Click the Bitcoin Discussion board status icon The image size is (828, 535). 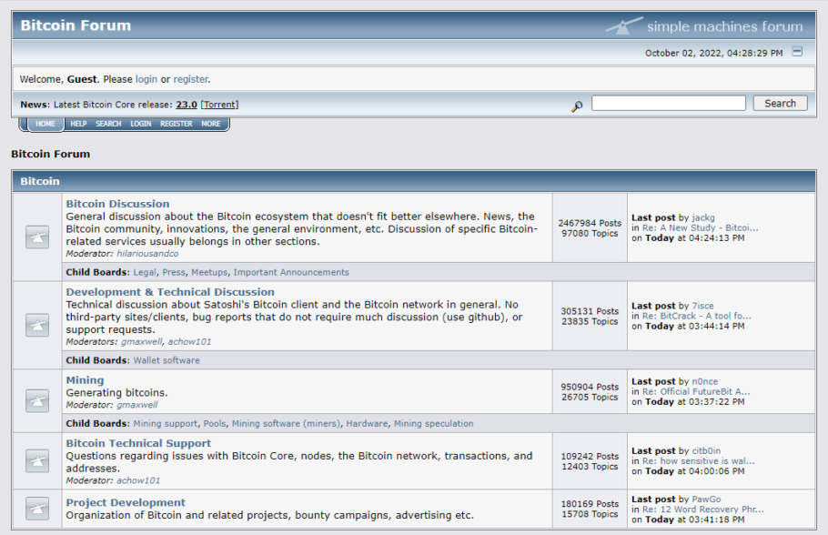[37, 237]
